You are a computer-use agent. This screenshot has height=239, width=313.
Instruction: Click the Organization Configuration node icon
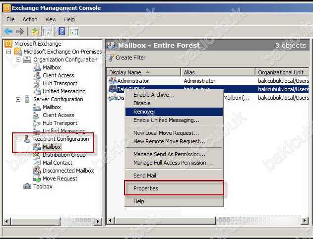[x=27, y=60]
